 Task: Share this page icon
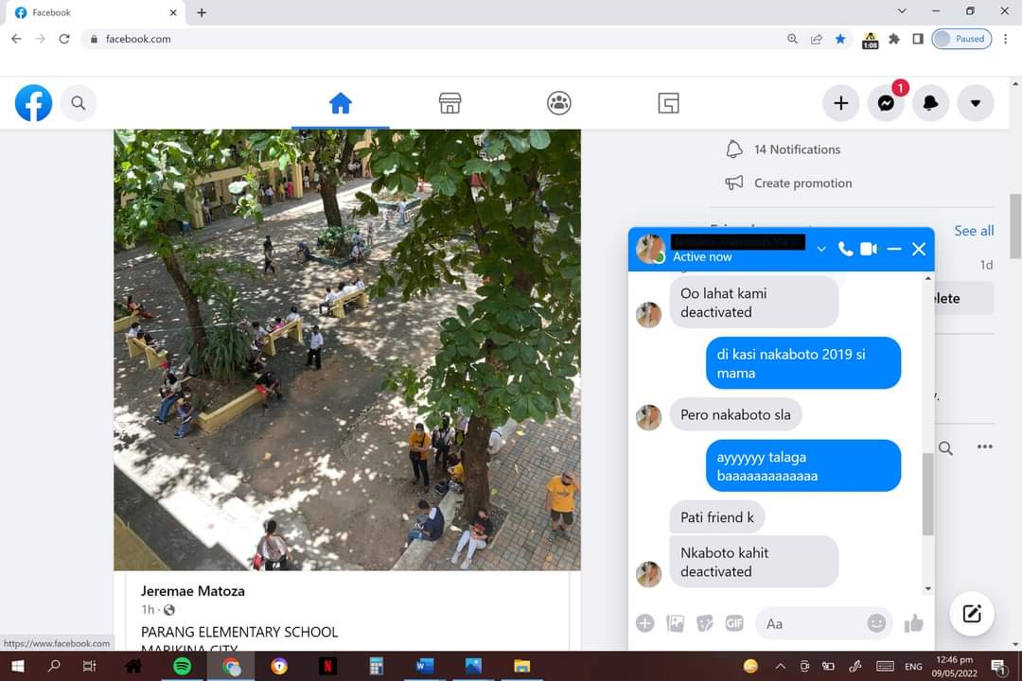click(816, 39)
